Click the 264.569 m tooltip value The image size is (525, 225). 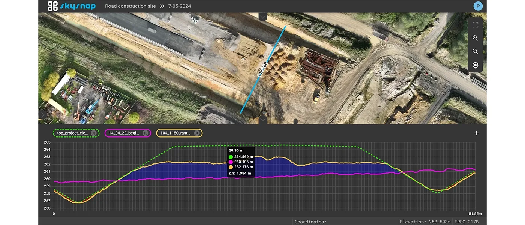tap(244, 157)
